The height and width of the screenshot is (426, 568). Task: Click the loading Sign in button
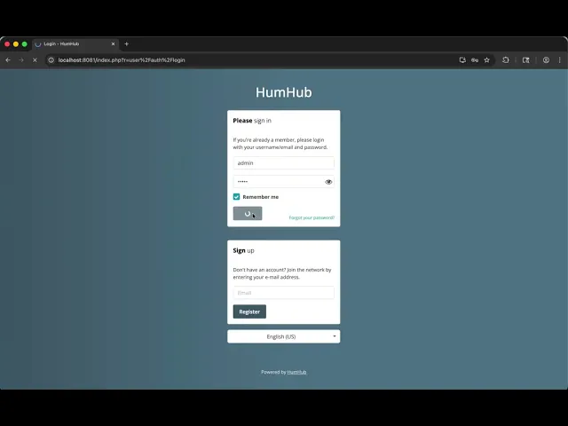[248, 213]
